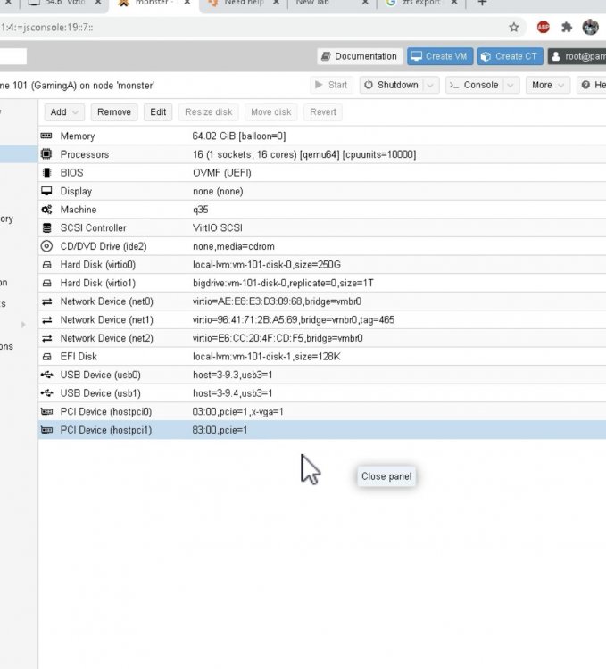Click the Machine gears icon
This screenshot has height=669, width=606.
[x=46, y=209]
